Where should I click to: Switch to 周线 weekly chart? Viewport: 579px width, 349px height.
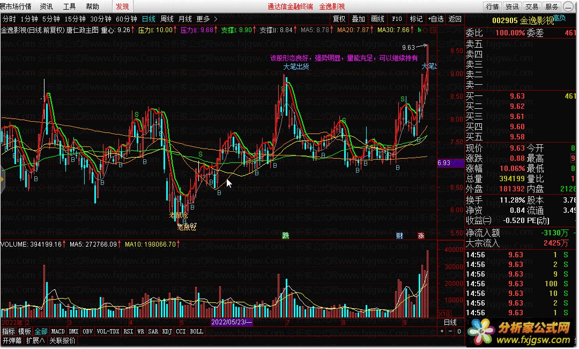coord(167,19)
